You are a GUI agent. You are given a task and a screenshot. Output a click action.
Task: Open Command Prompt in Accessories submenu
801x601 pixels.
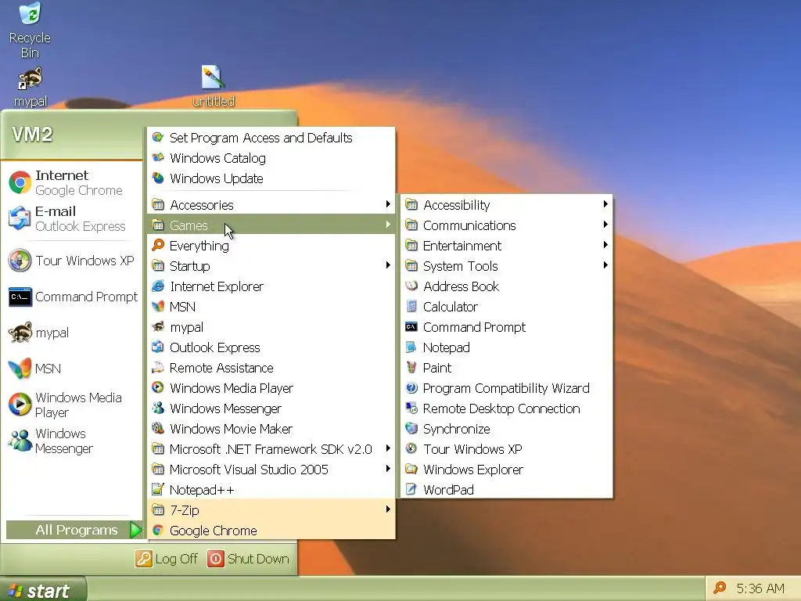click(507, 327)
